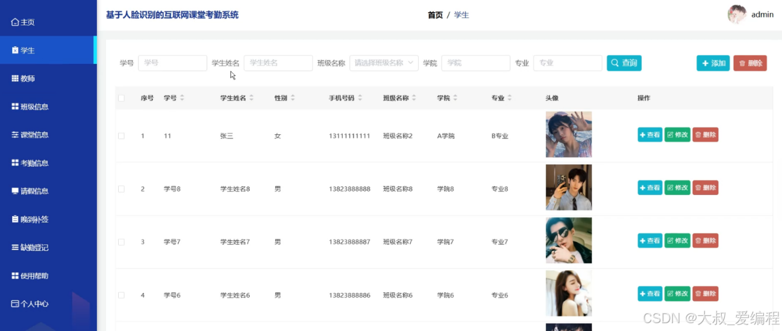Click the cell B专业
This screenshot has height=331, width=782.
pyautogui.click(x=500, y=136)
